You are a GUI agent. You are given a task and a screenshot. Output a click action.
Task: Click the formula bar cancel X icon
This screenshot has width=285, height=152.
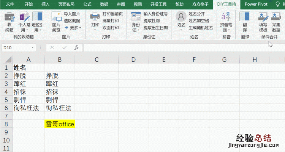click(52, 47)
